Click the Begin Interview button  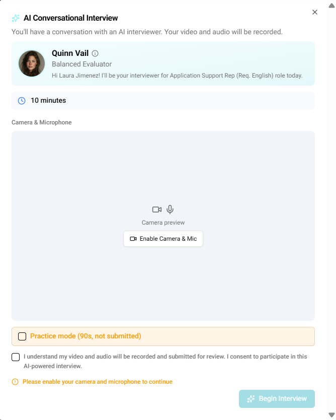(277, 399)
